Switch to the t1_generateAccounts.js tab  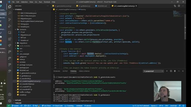pos(63,6)
